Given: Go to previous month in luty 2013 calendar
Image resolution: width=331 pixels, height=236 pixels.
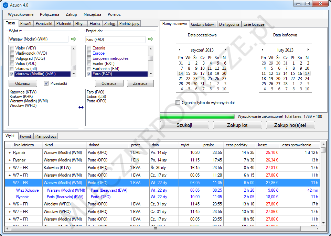Looking at the screenshot, I should (262, 50).
